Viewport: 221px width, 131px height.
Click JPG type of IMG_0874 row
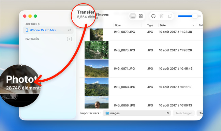tap(150, 69)
